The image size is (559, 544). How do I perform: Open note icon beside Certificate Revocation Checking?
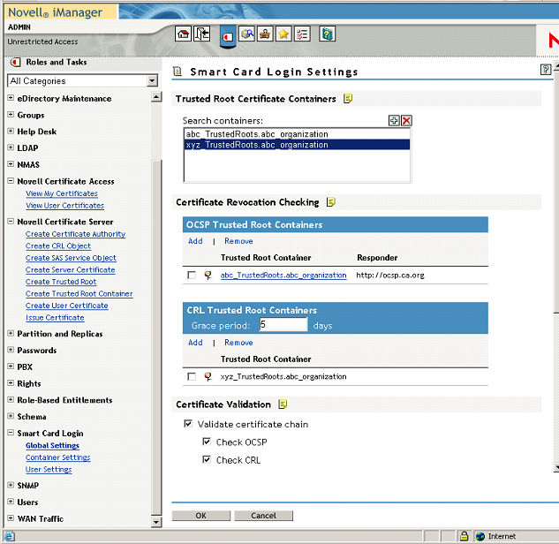[x=331, y=202]
